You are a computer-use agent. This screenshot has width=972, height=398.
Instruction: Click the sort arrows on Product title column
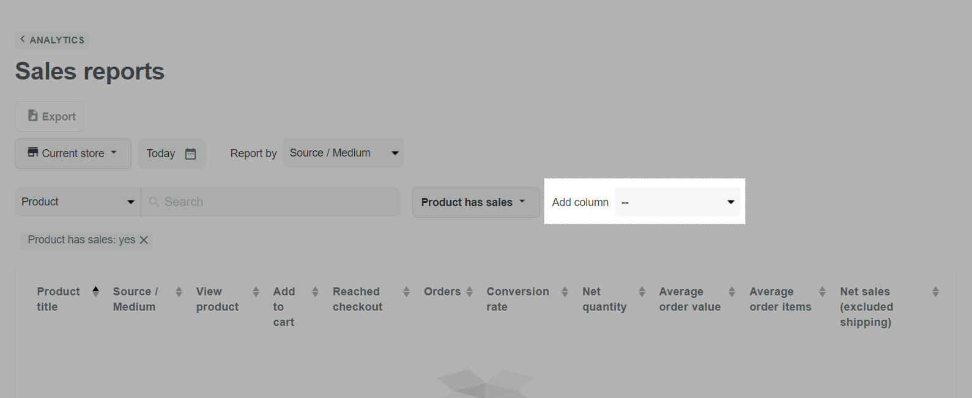click(x=95, y=292)
